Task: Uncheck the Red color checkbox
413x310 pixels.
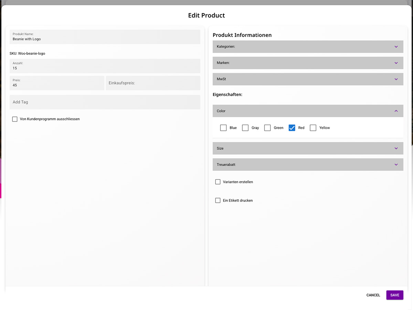Action: (292, 128)
